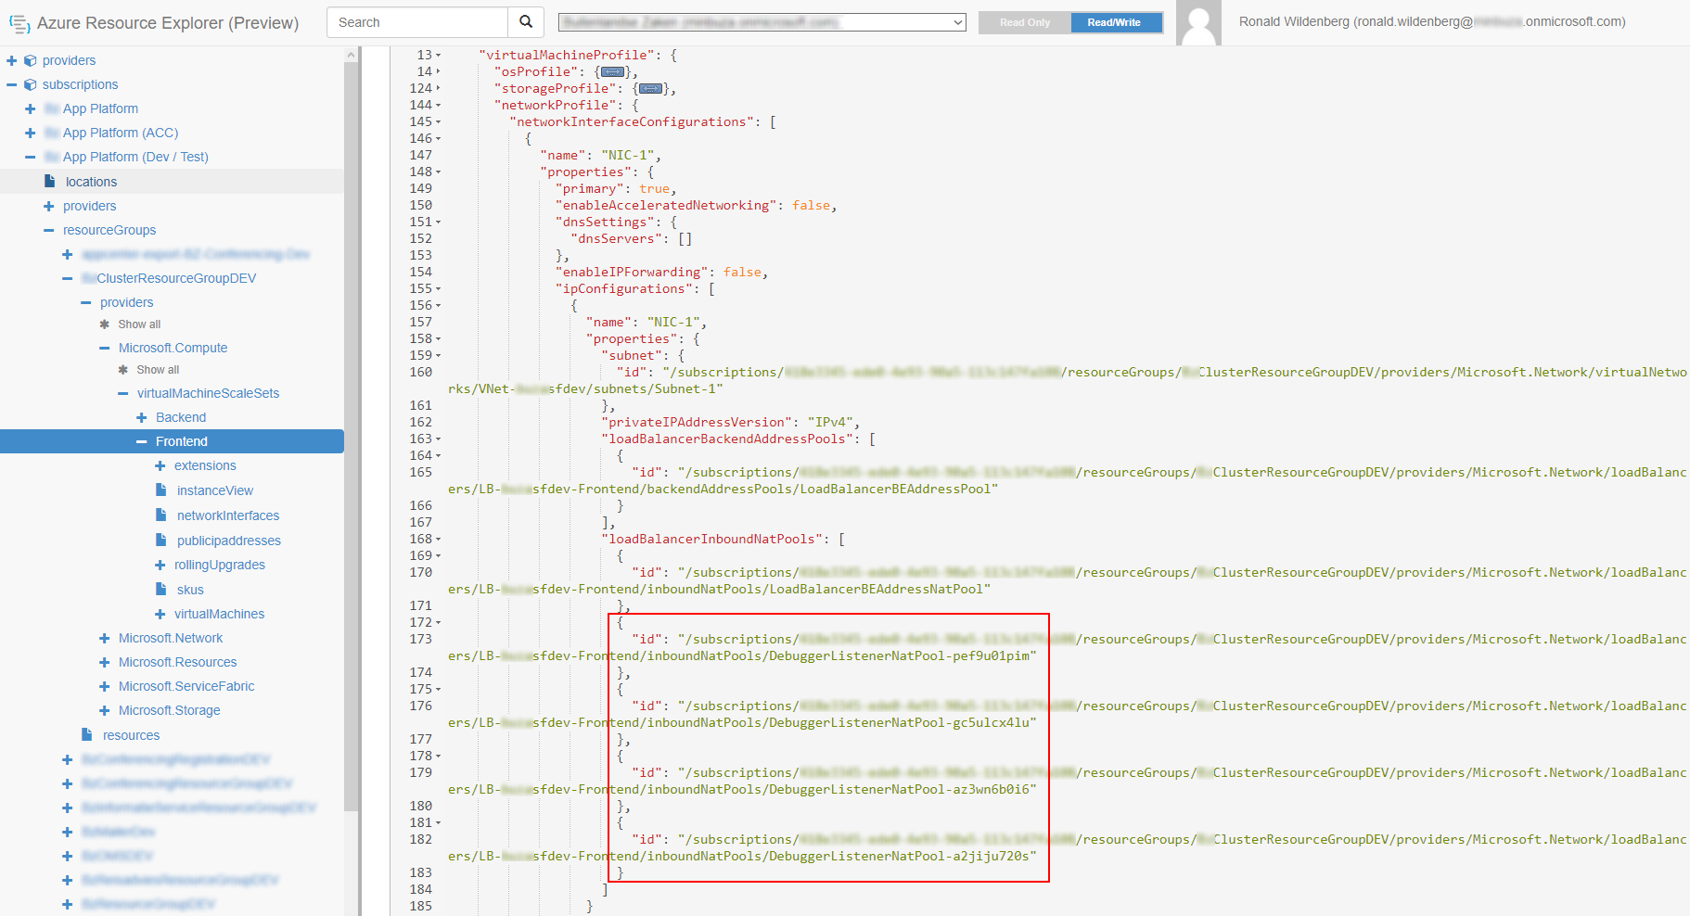This screenshot has height=916, width=1690.
Task: Click the instanceView document icon
Action: [x=161, y=490]
